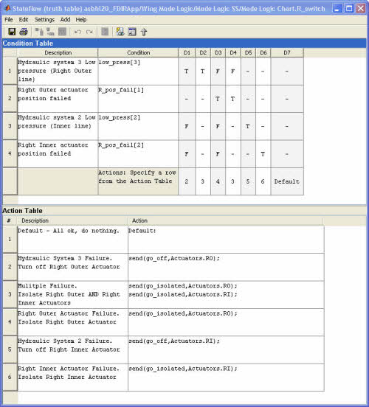
Task: Select the D1 column header
Action: [x=187, y=52]
